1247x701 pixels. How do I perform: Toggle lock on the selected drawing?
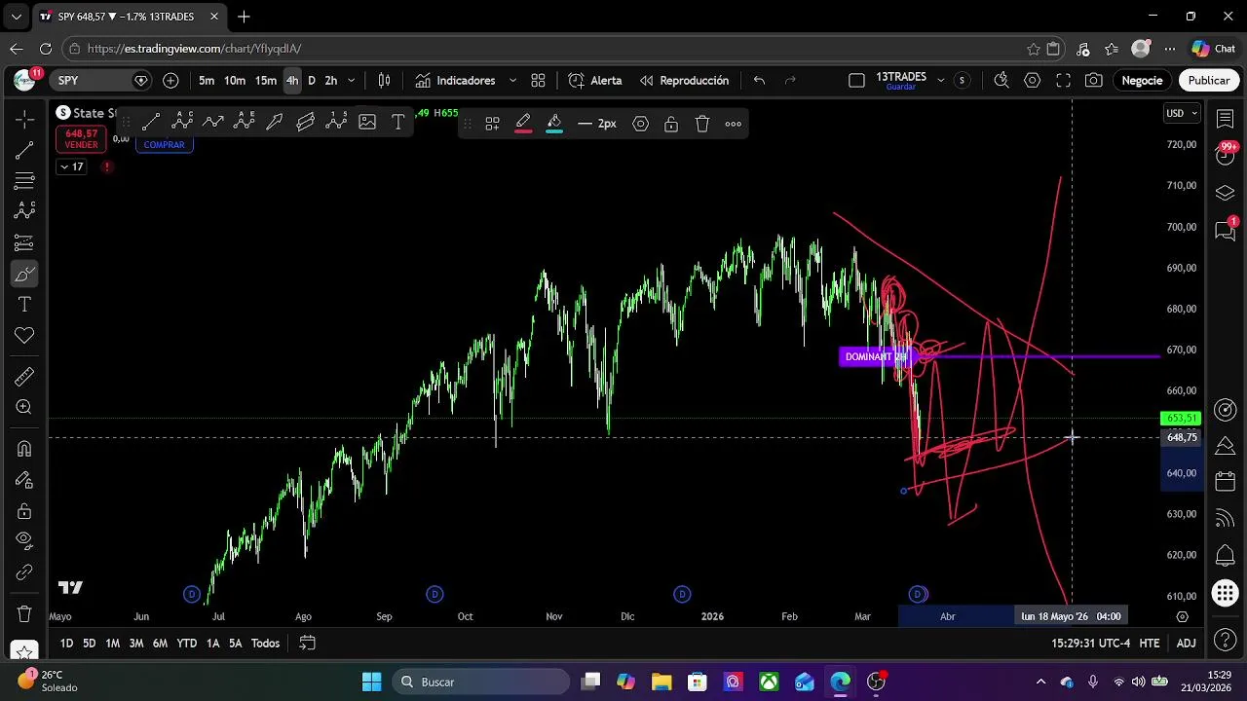671,124
